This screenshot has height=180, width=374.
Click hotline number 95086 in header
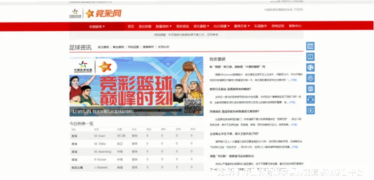pos(298,9)
